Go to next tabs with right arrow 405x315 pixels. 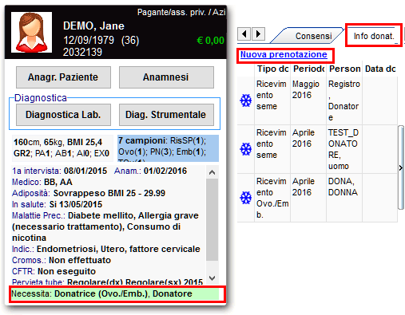[x=258, y=33]
